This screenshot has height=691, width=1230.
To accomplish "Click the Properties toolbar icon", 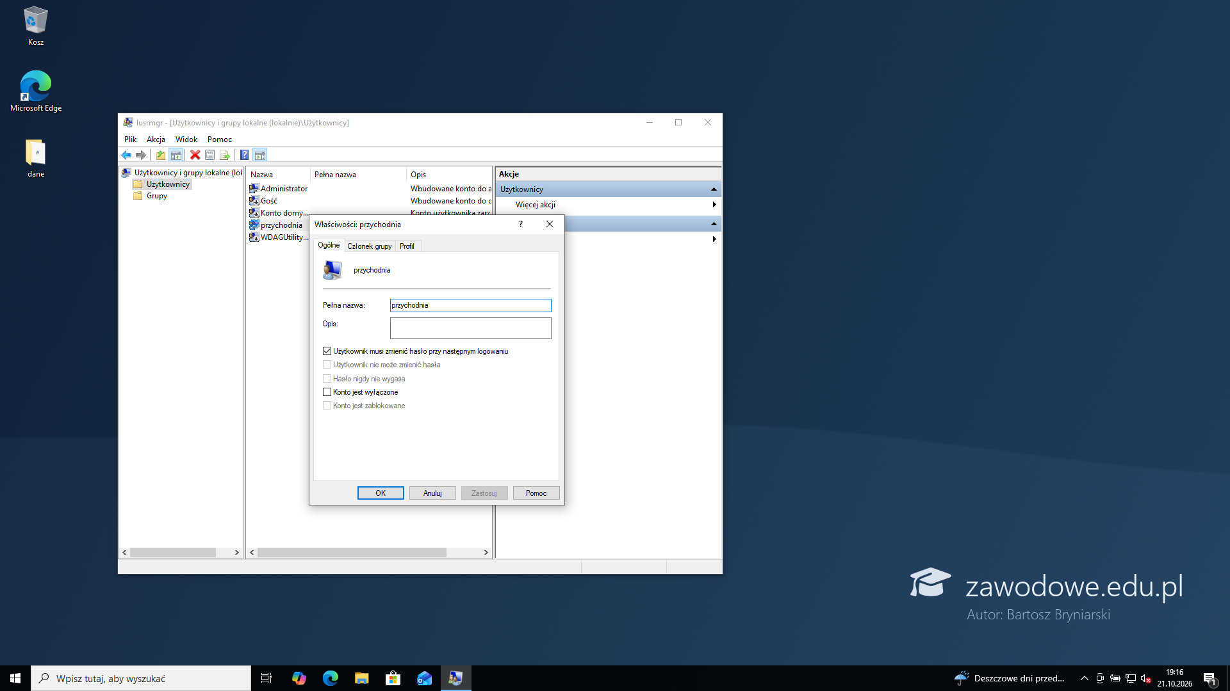I will tap(210, 155).
